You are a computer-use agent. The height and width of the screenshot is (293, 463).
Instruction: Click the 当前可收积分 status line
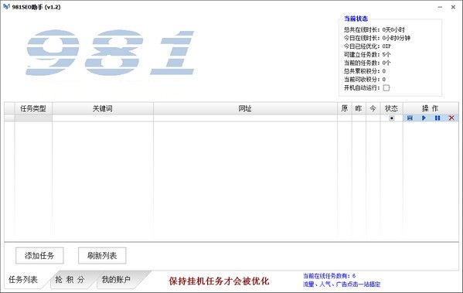pyautogui.click(x=365, y=79)
